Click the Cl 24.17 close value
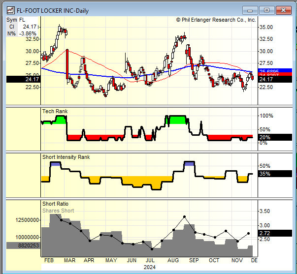The image size is (297, 274). coord(23,27)
